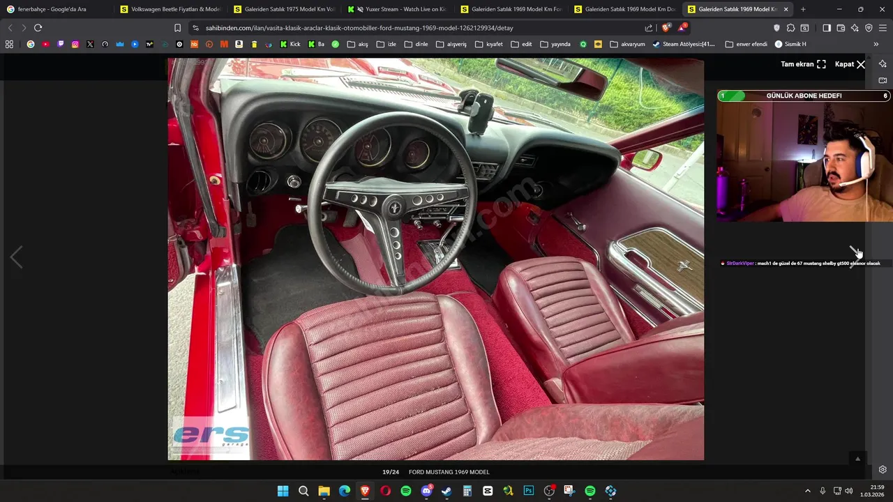The image size is (893, 502).
Task: Open the browser hamburger menu
Action: point(883,28)
